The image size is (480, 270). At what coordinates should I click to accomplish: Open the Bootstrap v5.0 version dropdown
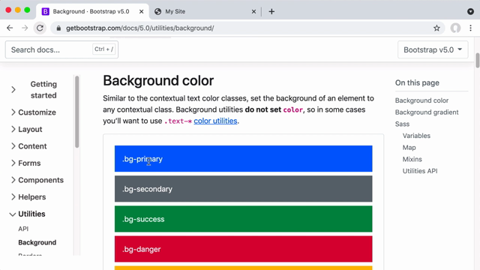point(433,49)
